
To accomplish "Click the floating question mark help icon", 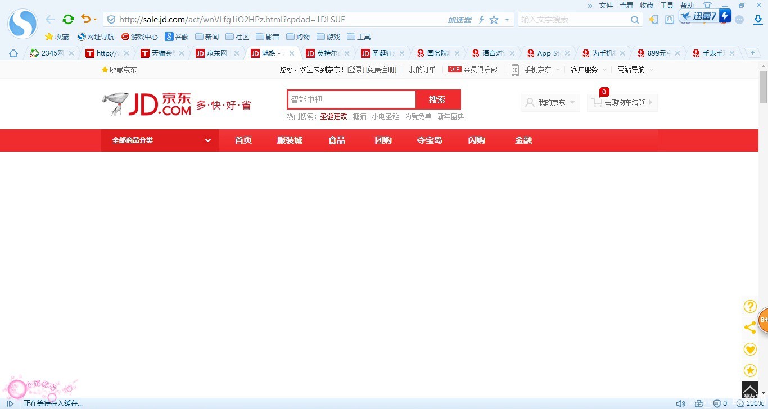I will pos(750,307).
